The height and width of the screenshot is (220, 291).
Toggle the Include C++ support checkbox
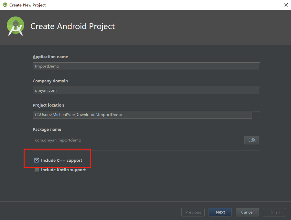coord(37,160)
